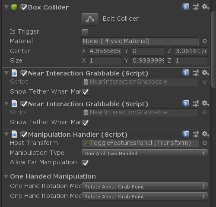This screenshot has height=207, width=216.
Task: Click the Manipulation Type label
Action: (37, 153)
